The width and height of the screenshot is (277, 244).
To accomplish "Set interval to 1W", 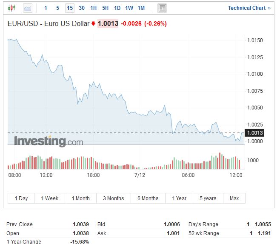I will (129, 8).
